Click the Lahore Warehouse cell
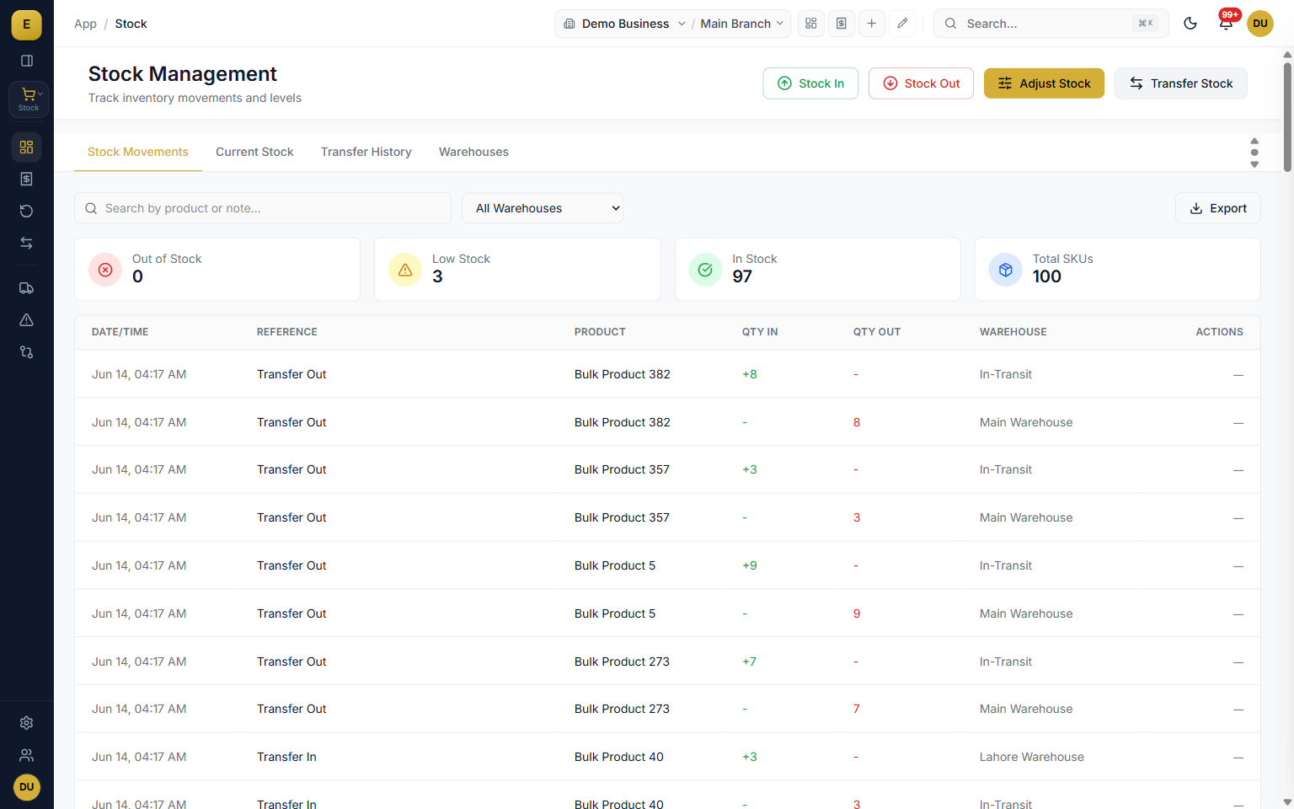This screenshot has width=1294, height=809. click(x=1032, y=757)
